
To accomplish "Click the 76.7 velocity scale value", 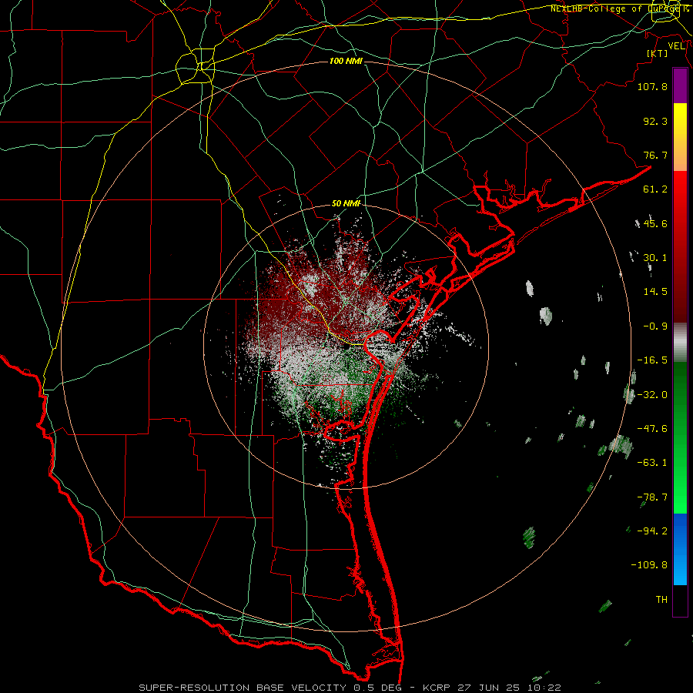I will pos(655,155).
